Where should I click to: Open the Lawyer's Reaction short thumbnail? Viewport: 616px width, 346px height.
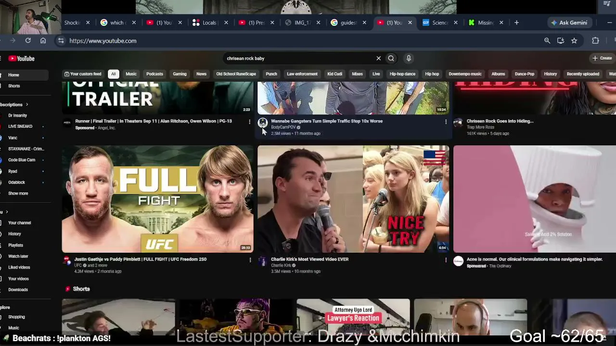coord(353,317)
